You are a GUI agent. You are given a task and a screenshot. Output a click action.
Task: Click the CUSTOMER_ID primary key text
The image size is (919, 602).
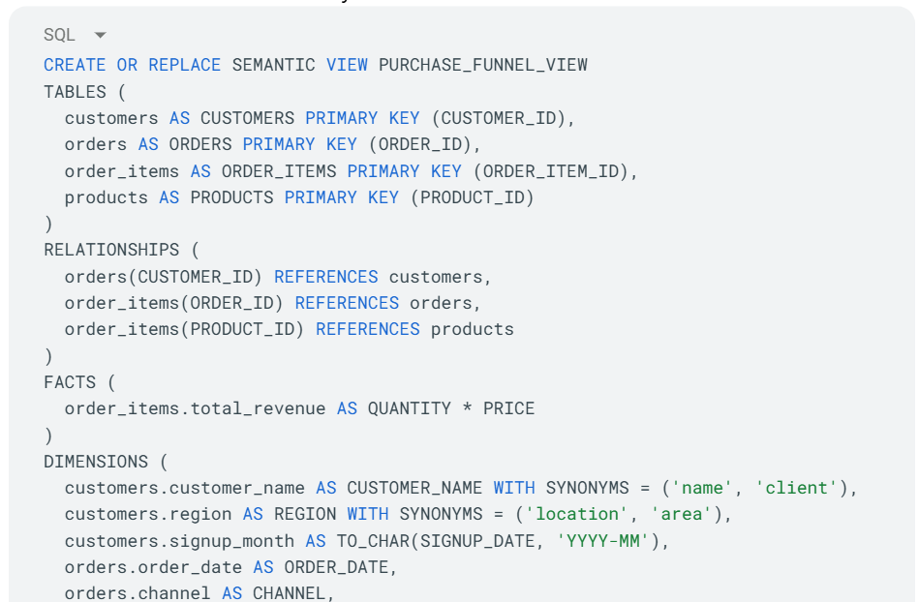[498, 118]
